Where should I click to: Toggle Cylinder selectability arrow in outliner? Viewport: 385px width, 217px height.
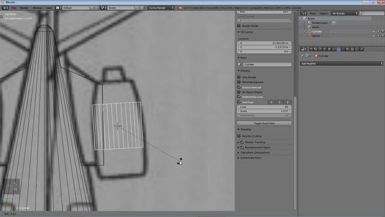[x=378, y=31]
